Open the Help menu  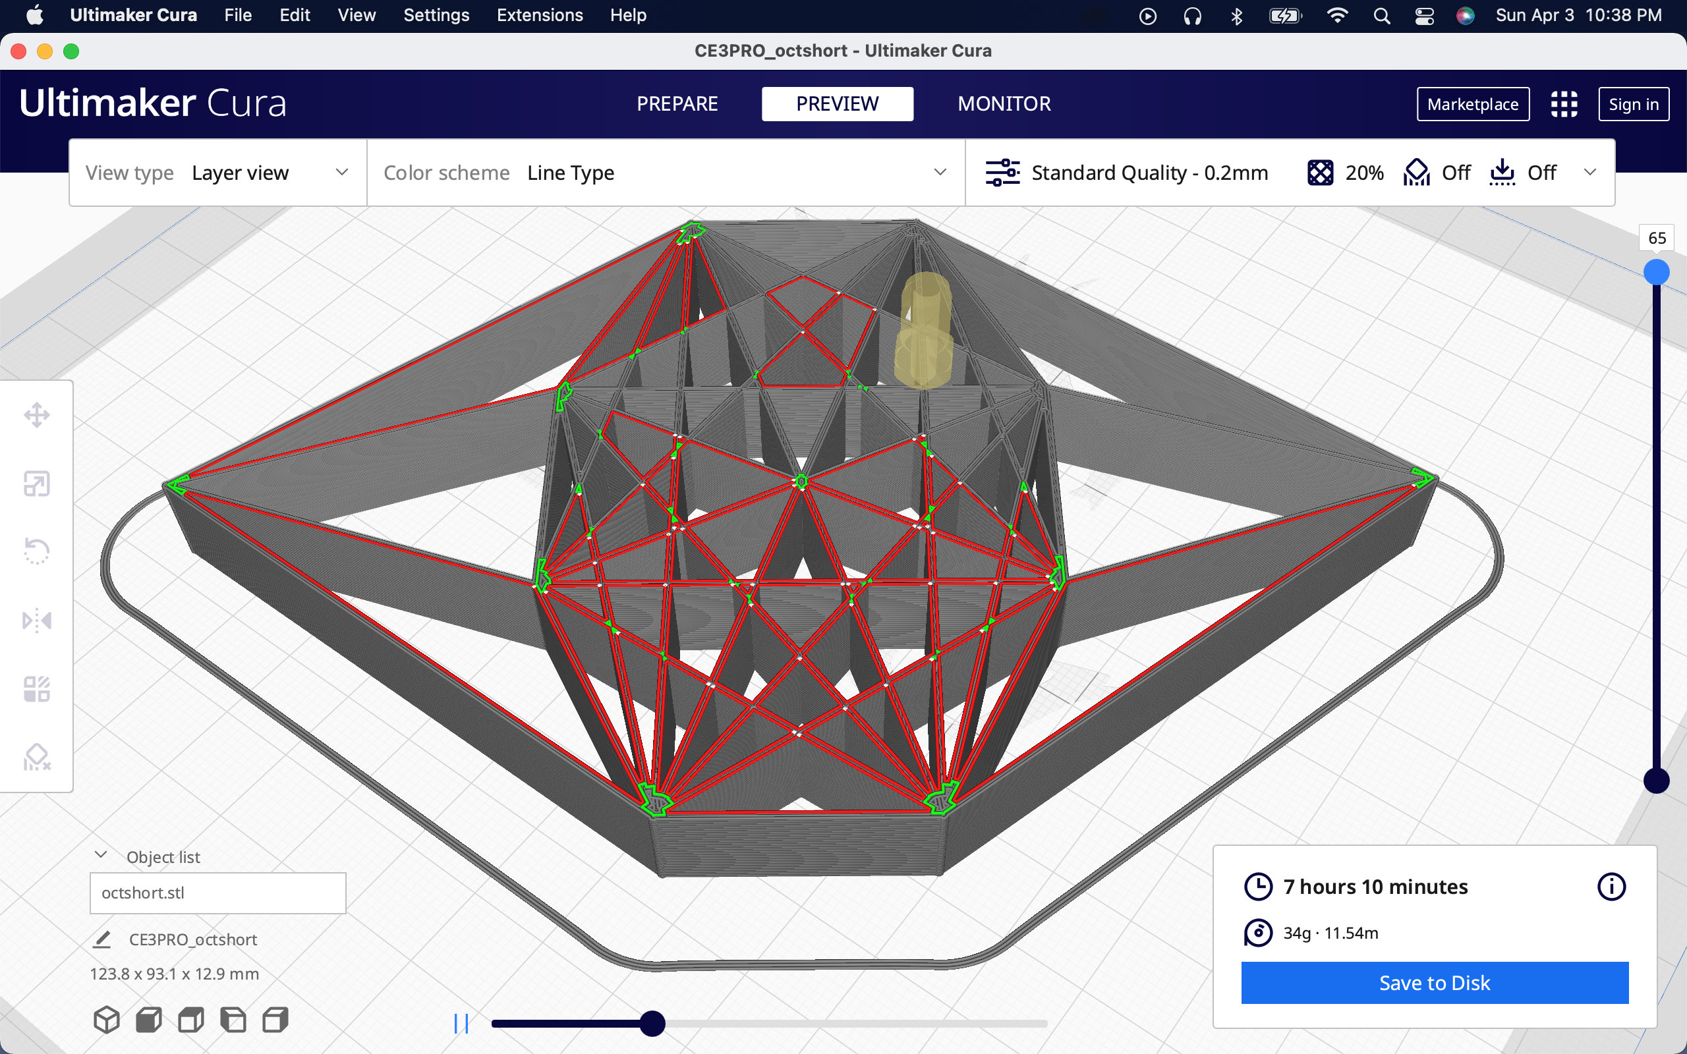pos(628,15)
